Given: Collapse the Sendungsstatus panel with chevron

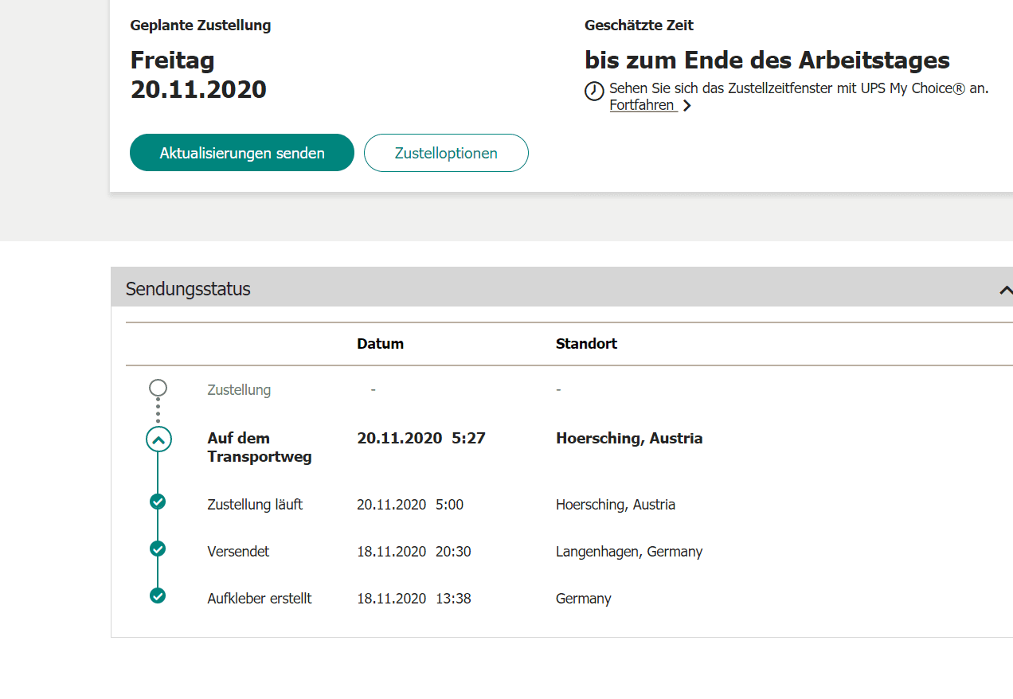Looking at the screenshot, I should click(x=1005, y=290).
